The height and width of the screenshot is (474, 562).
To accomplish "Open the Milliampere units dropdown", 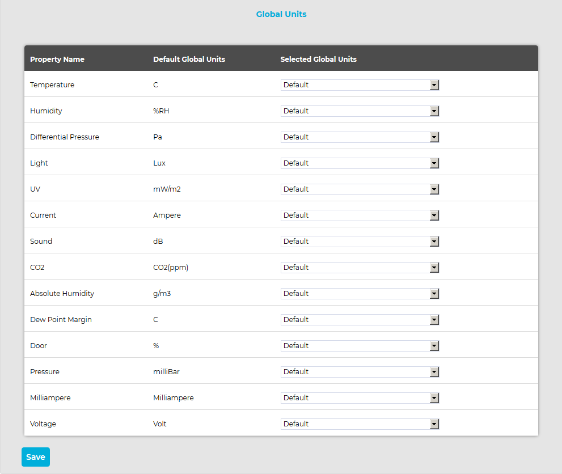I will pos(360,398).
